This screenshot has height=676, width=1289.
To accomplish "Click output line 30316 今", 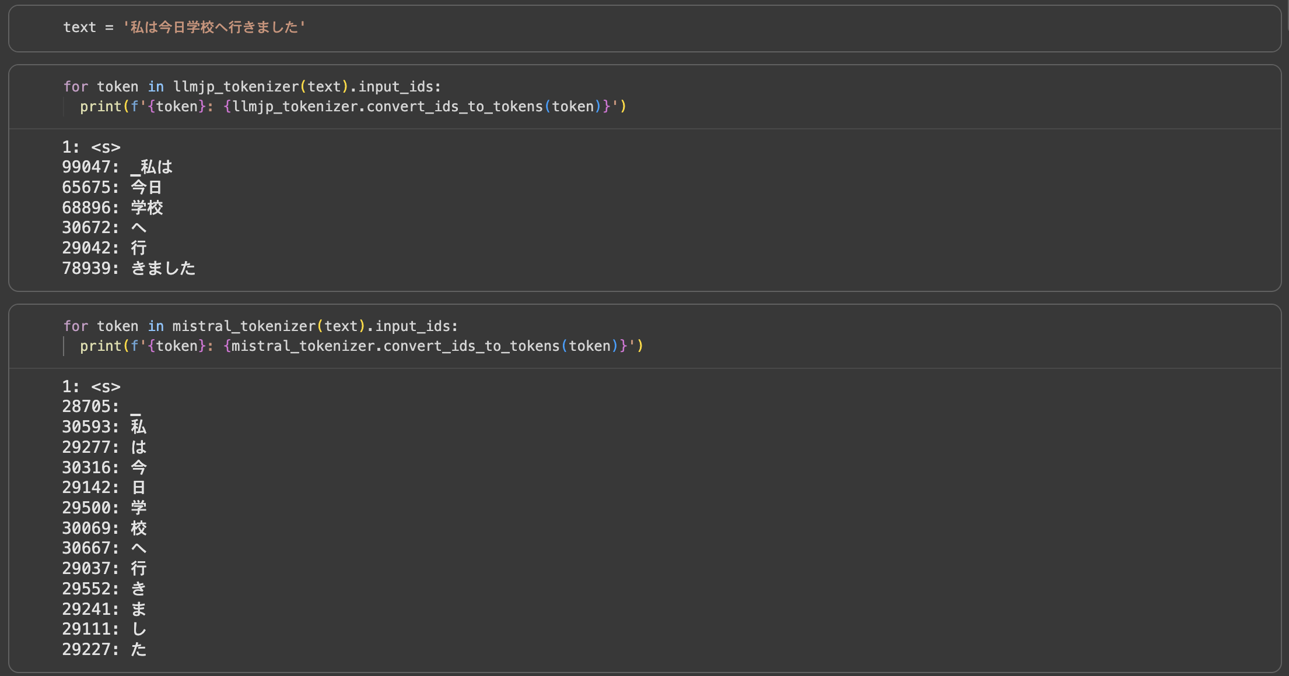I will click(104, 467).
